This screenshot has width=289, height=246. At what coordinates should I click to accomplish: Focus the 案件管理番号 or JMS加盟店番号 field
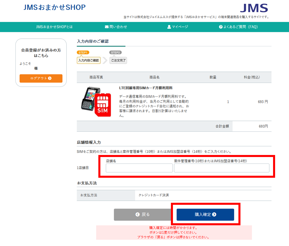(221, 168)
